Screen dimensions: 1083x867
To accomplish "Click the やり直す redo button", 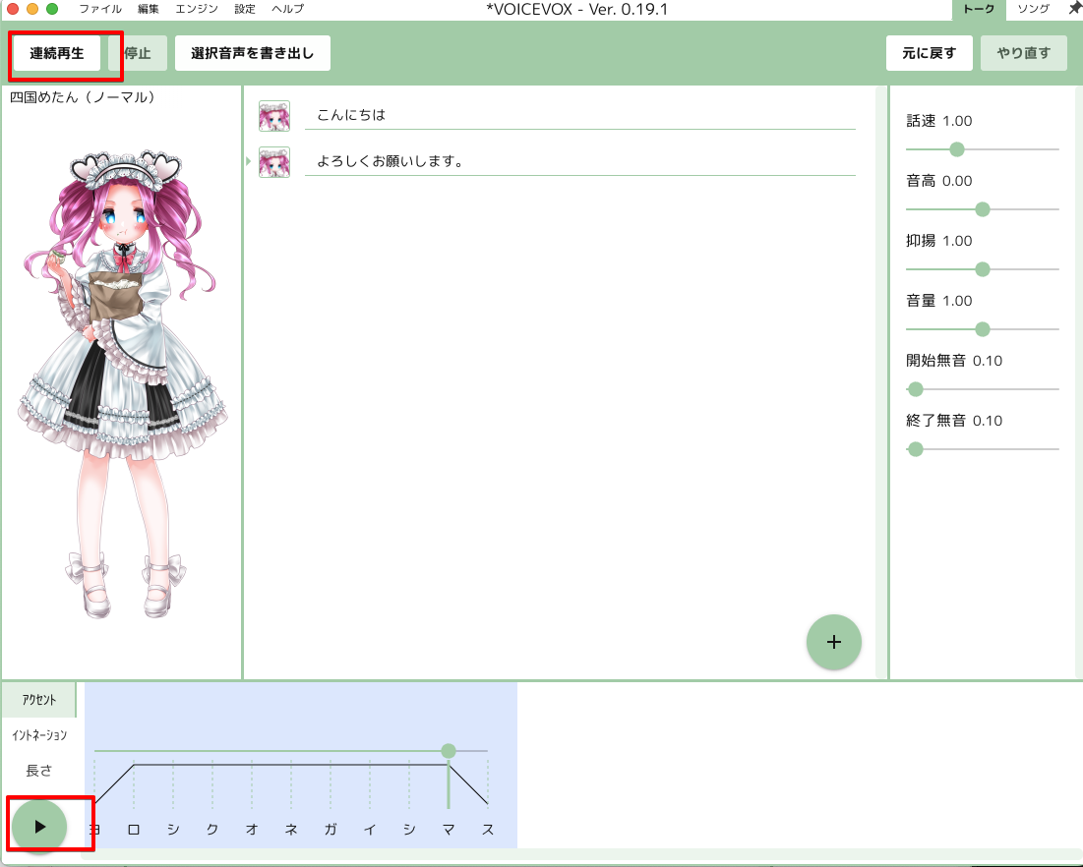I will pyautogui.click(x=1024, y=53).
